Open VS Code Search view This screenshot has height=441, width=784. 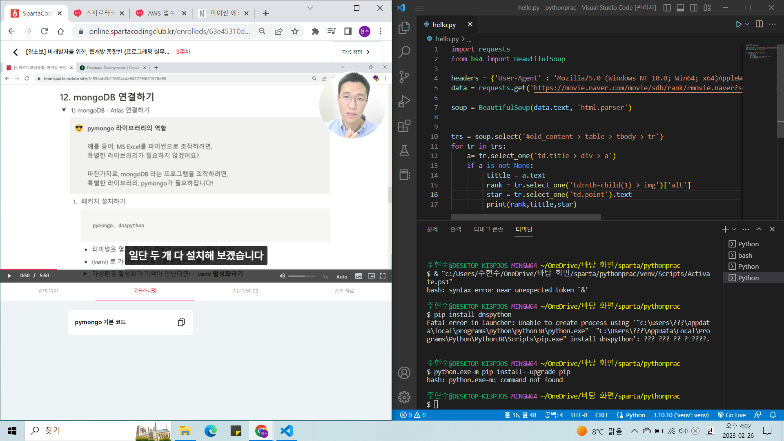(x=404, y=52)
